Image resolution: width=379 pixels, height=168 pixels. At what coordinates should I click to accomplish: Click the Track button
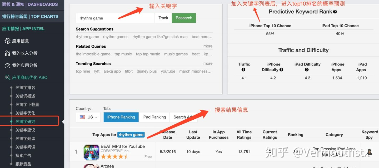click(x=163, y=18)
